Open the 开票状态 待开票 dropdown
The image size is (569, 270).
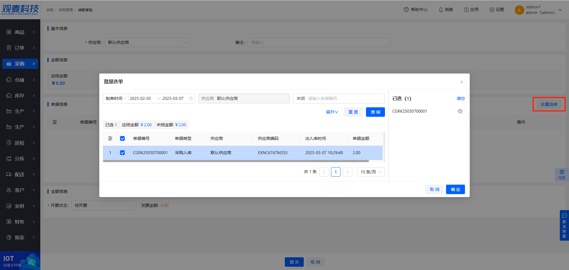pos(104,205)
